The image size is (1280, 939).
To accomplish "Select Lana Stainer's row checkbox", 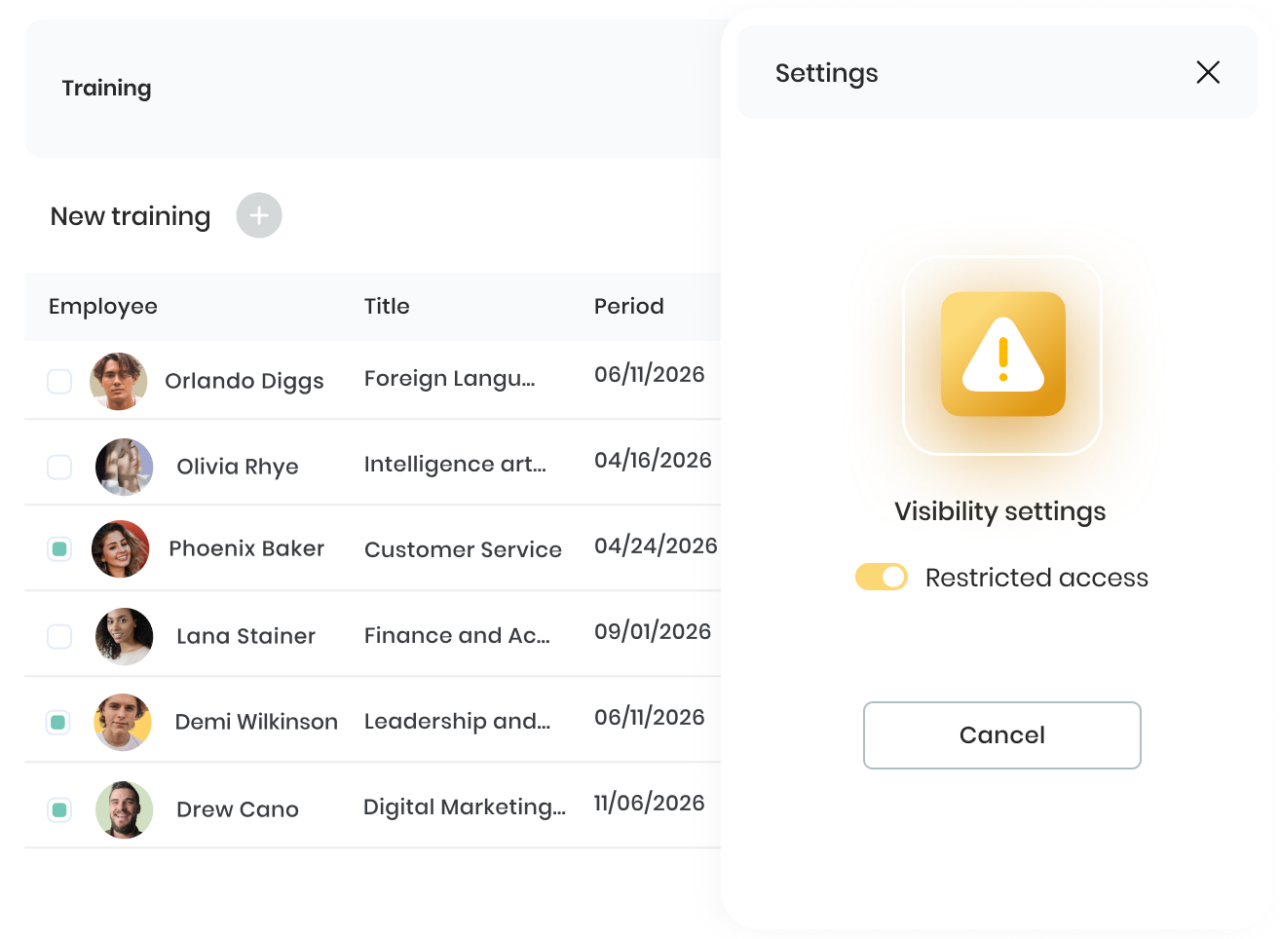I will point(59,636).
